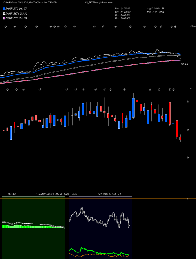Click the 'Pre O: 25.40' value
The width and height of the screenshot is (196, 259).
click(x=122, y=9)
